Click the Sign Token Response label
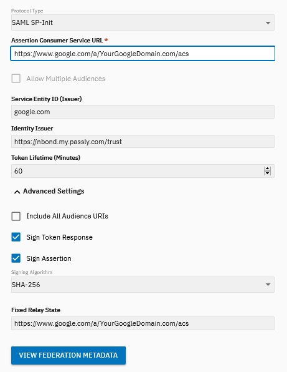The width and height of the screenshot is (287, 372). [59, 237]
